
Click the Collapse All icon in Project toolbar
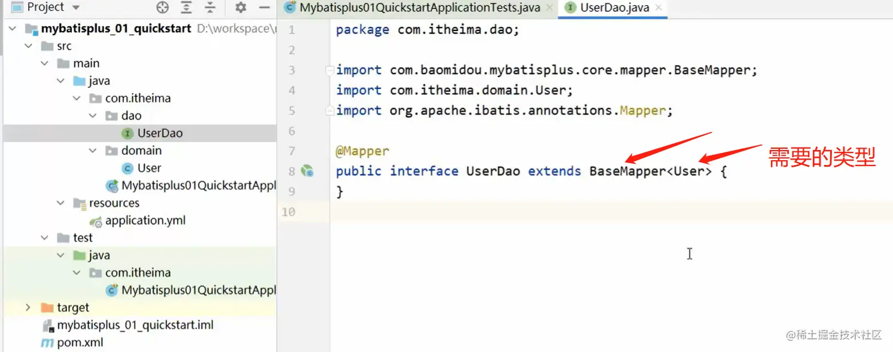click(x=210, y=7)
